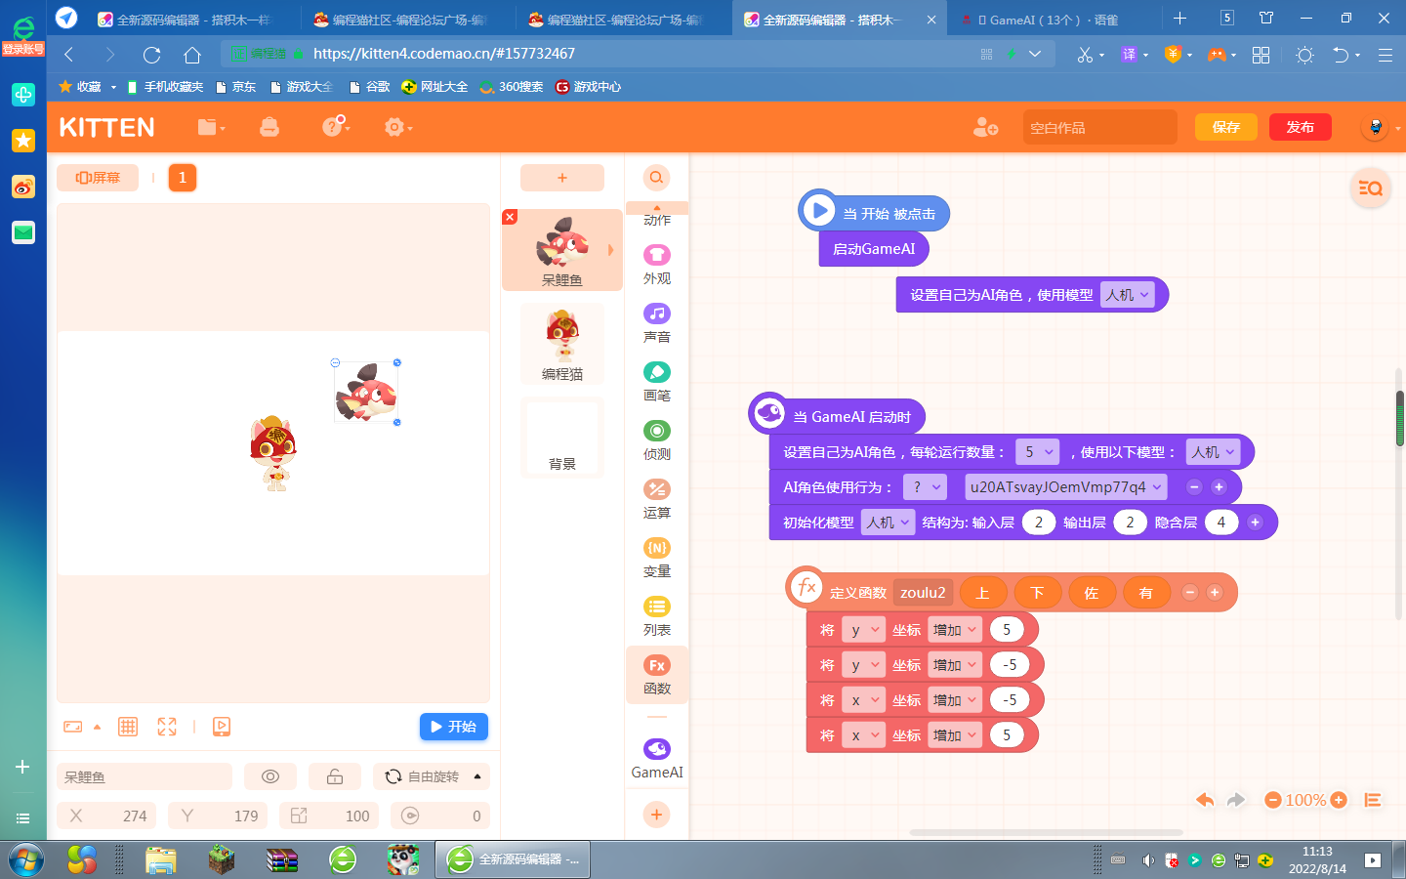Click minus on the AI角色使用行为 block
Screen dimensions: 1406x879
coord(1193,486)
